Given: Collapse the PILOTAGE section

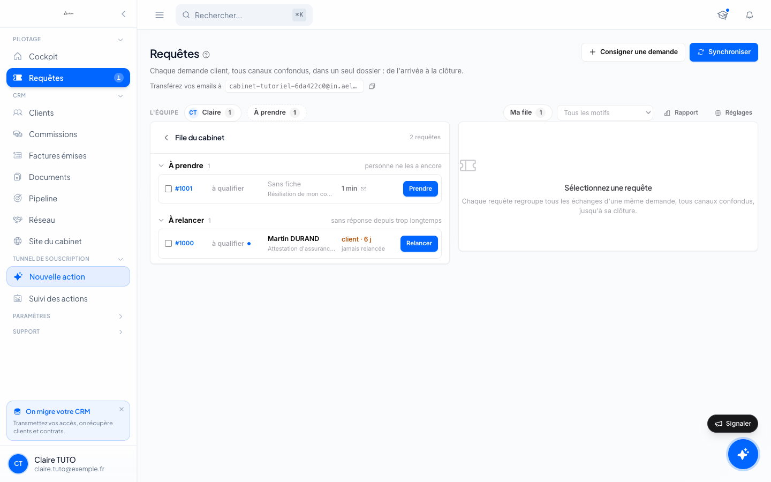Looking at the screenshot, I should 120,40.
